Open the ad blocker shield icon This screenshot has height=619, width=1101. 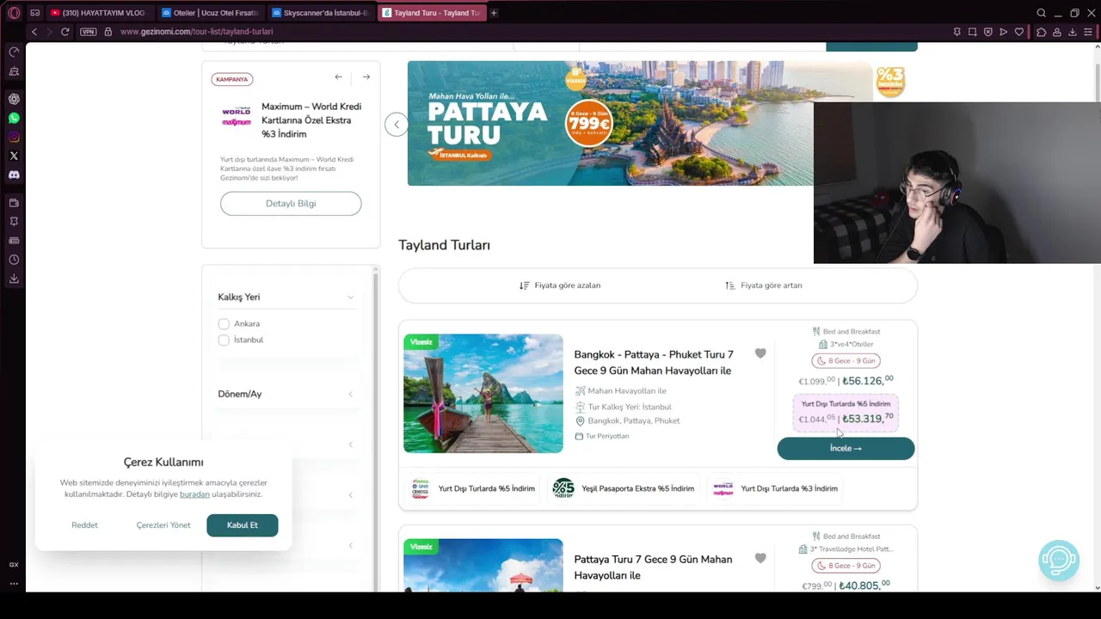(987, 32)
